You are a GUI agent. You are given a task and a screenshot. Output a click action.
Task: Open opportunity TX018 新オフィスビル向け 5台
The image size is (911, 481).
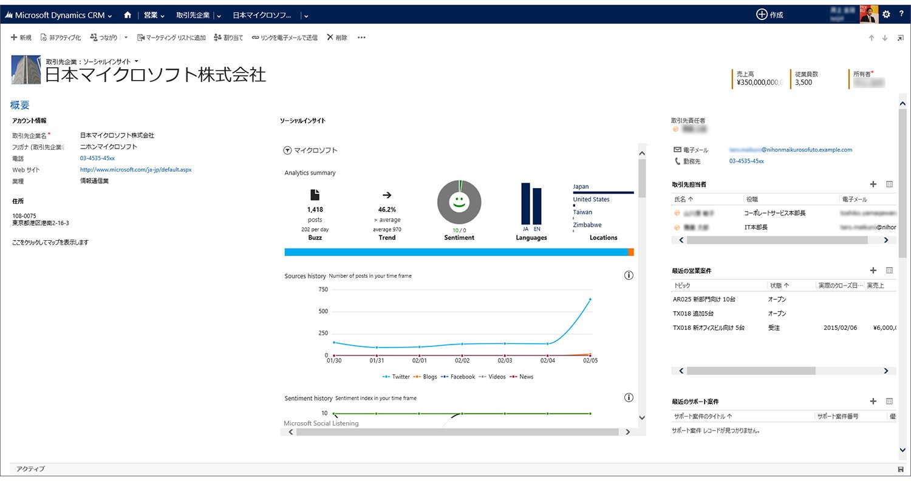pos(709,328)
